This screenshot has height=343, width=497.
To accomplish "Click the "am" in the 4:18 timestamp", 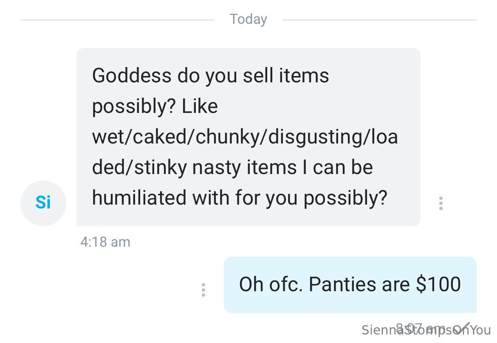I will click(121, 242).
